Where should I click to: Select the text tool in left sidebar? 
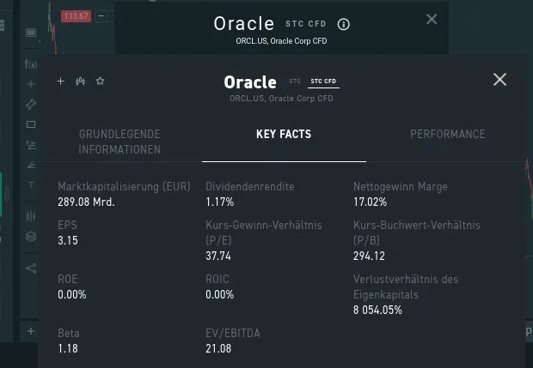31,184
